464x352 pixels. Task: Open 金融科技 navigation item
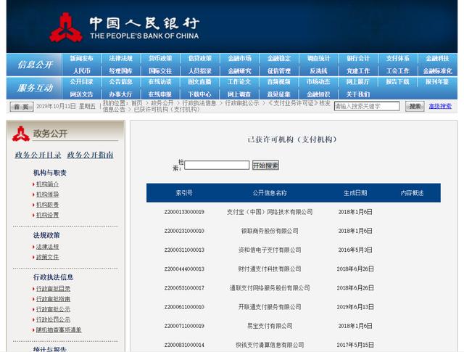pos(437,58)
